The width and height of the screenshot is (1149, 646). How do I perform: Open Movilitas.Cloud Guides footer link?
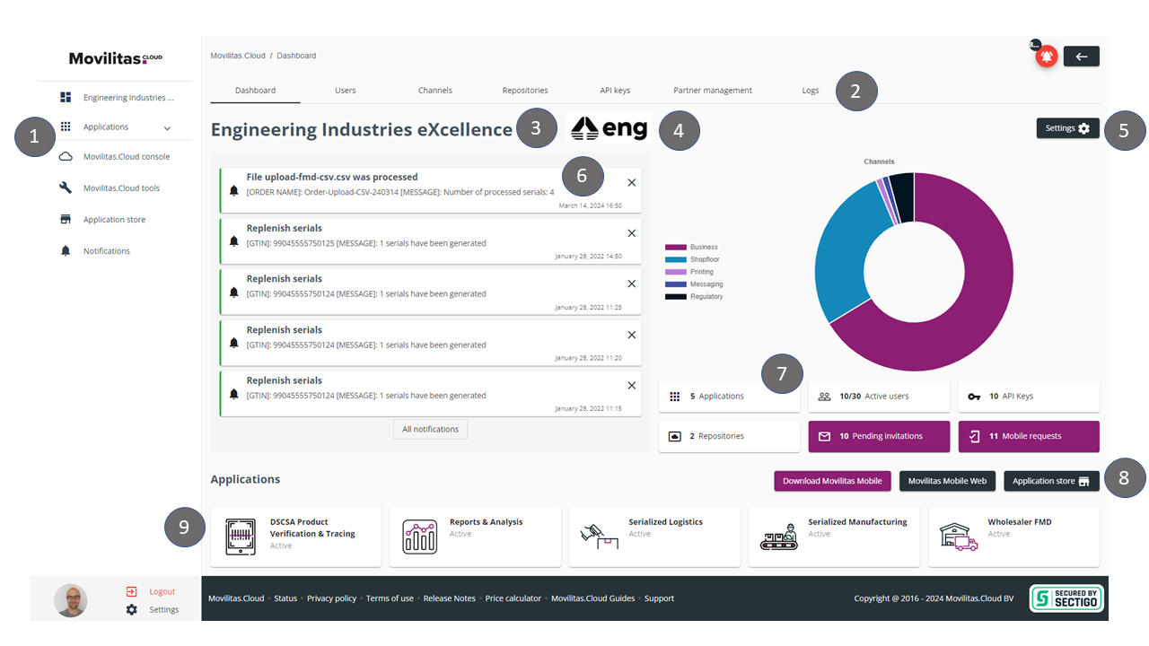pyautogui.click(x=593, y=598)
